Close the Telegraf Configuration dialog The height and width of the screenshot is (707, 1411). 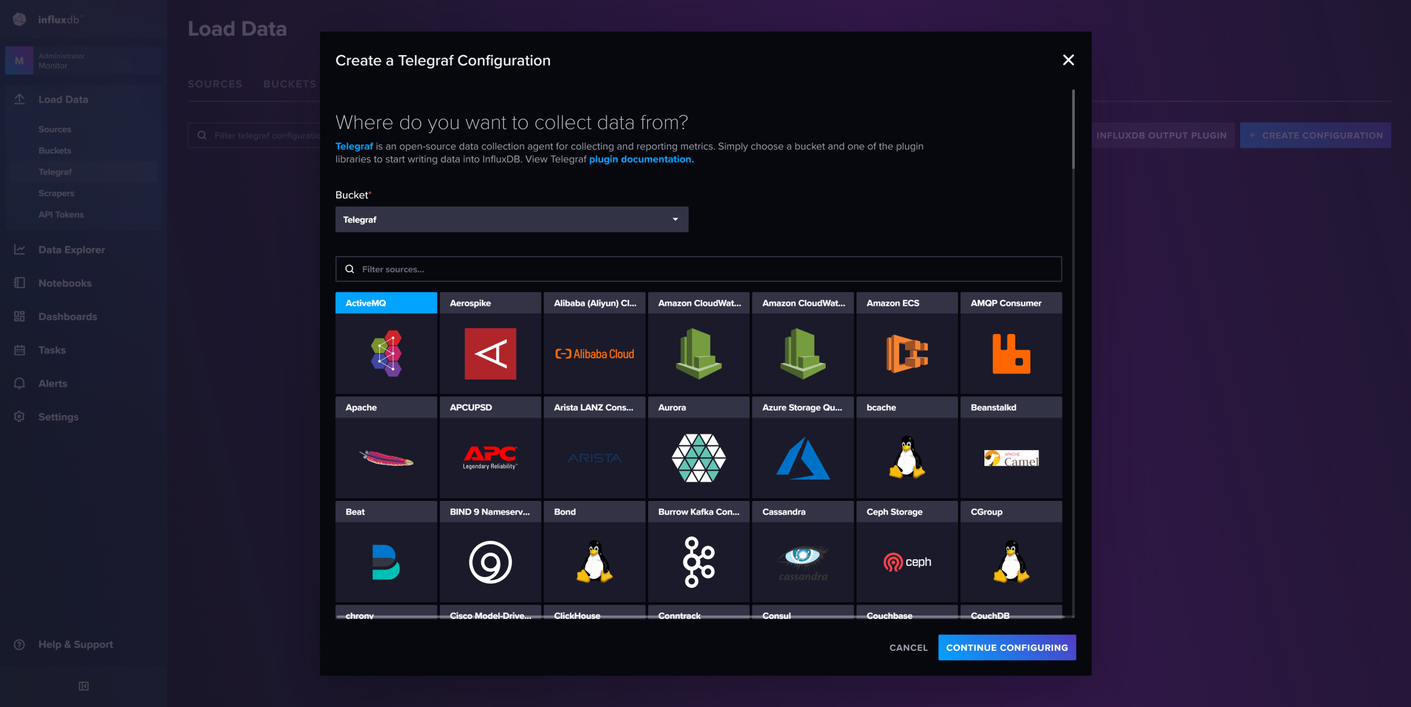[1068, 60]
